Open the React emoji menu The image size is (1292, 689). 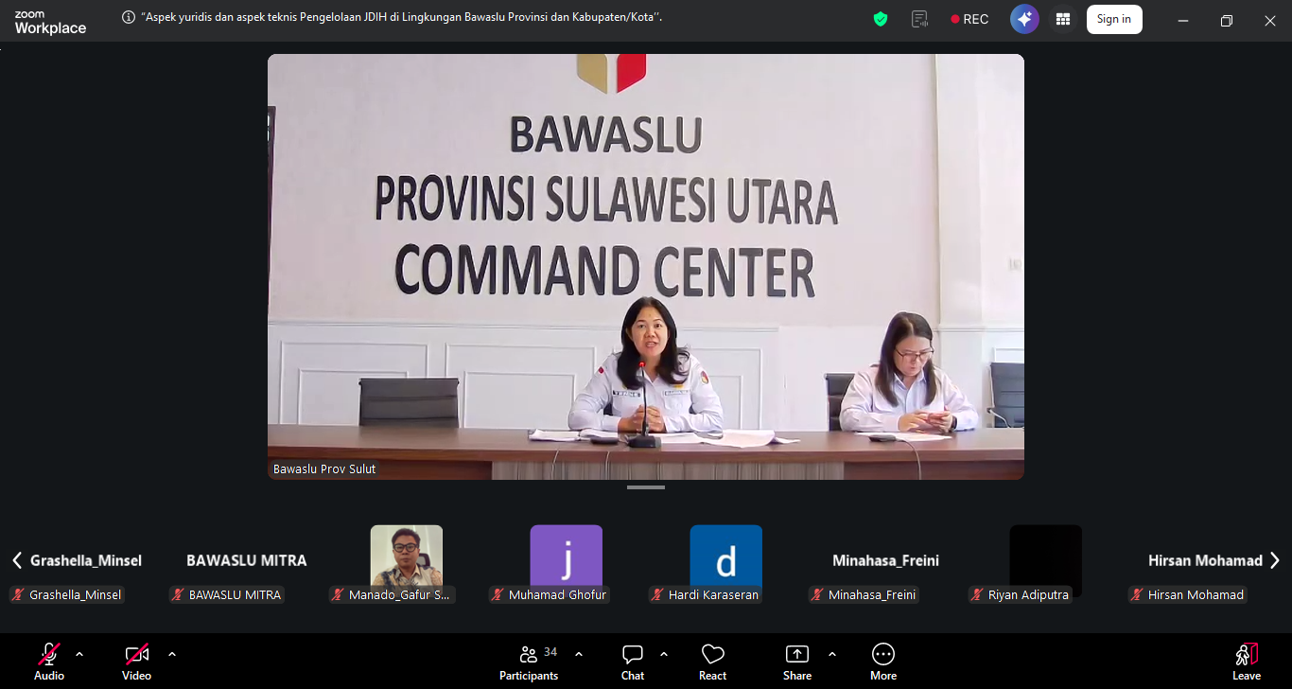(x=712, y=662)
